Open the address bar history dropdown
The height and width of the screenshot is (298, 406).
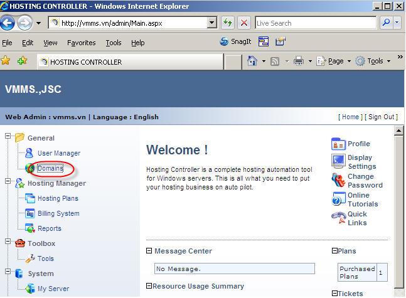pos(212,23)
